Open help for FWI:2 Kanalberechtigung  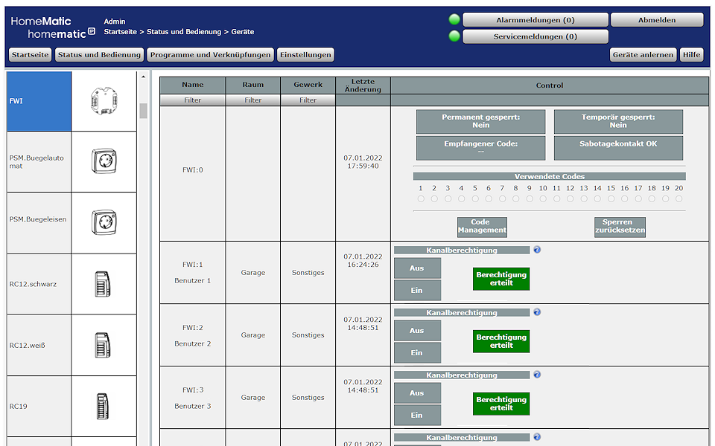(537, 312)
